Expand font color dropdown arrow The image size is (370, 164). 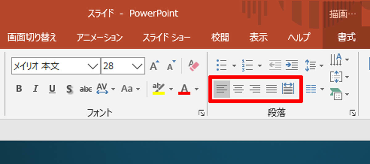196,89
